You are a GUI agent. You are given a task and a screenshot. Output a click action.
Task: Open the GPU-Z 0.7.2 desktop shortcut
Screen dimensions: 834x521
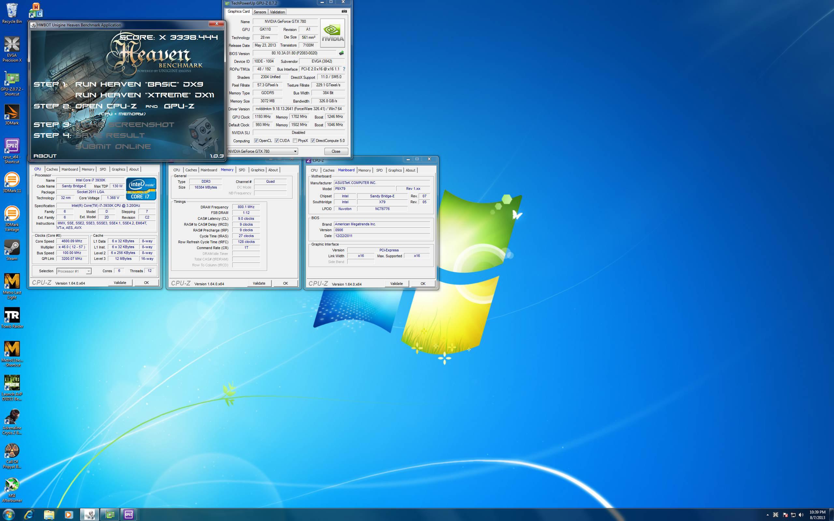[12, 83]
